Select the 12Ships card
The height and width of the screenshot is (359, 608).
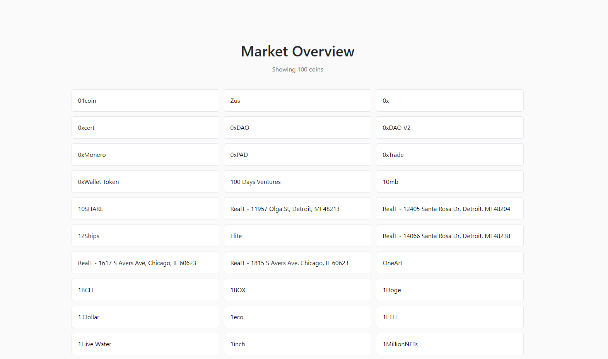[x=145, y=236]
